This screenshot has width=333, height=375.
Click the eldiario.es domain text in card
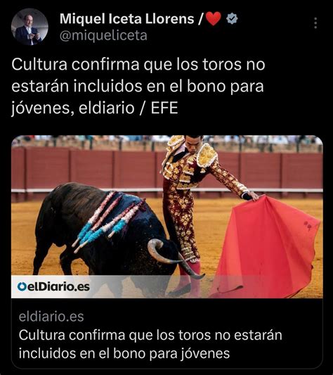51,317
